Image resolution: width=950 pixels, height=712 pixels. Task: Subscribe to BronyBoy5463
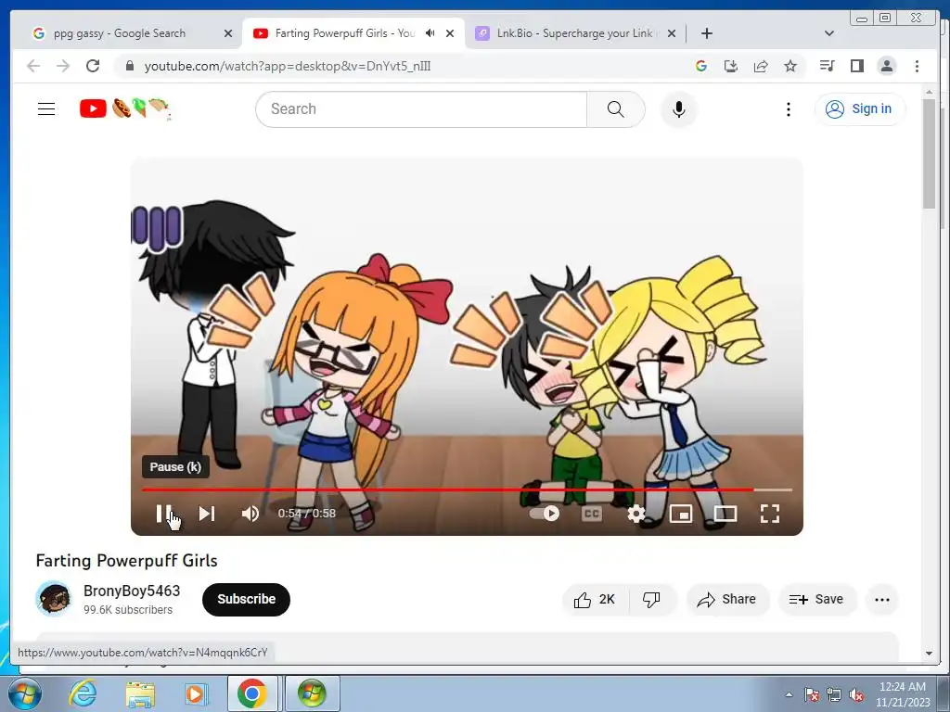pyautogui.click(x=246, y=600)
